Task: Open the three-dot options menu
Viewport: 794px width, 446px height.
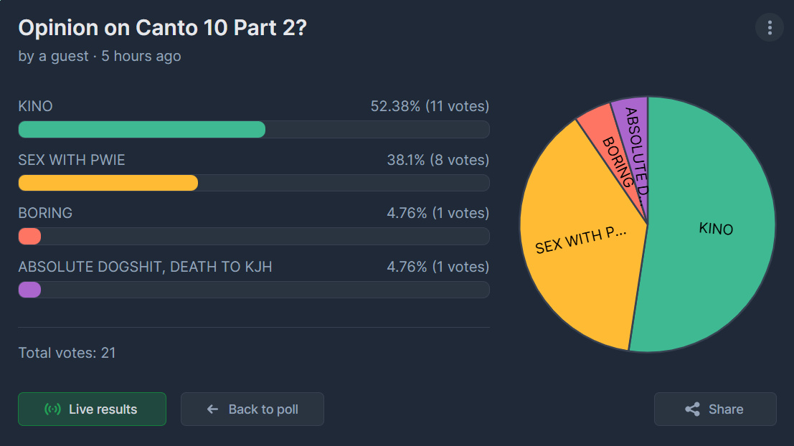Action: [769, 27]
